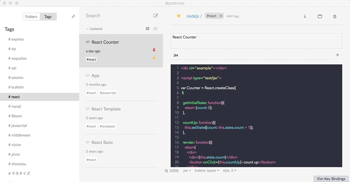
Task: Delete note with trash icon
Action: point(334,16)
